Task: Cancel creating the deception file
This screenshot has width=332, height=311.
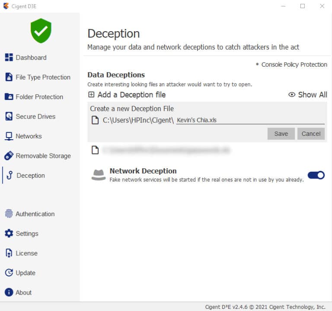Action: click(x=311, y=134)
